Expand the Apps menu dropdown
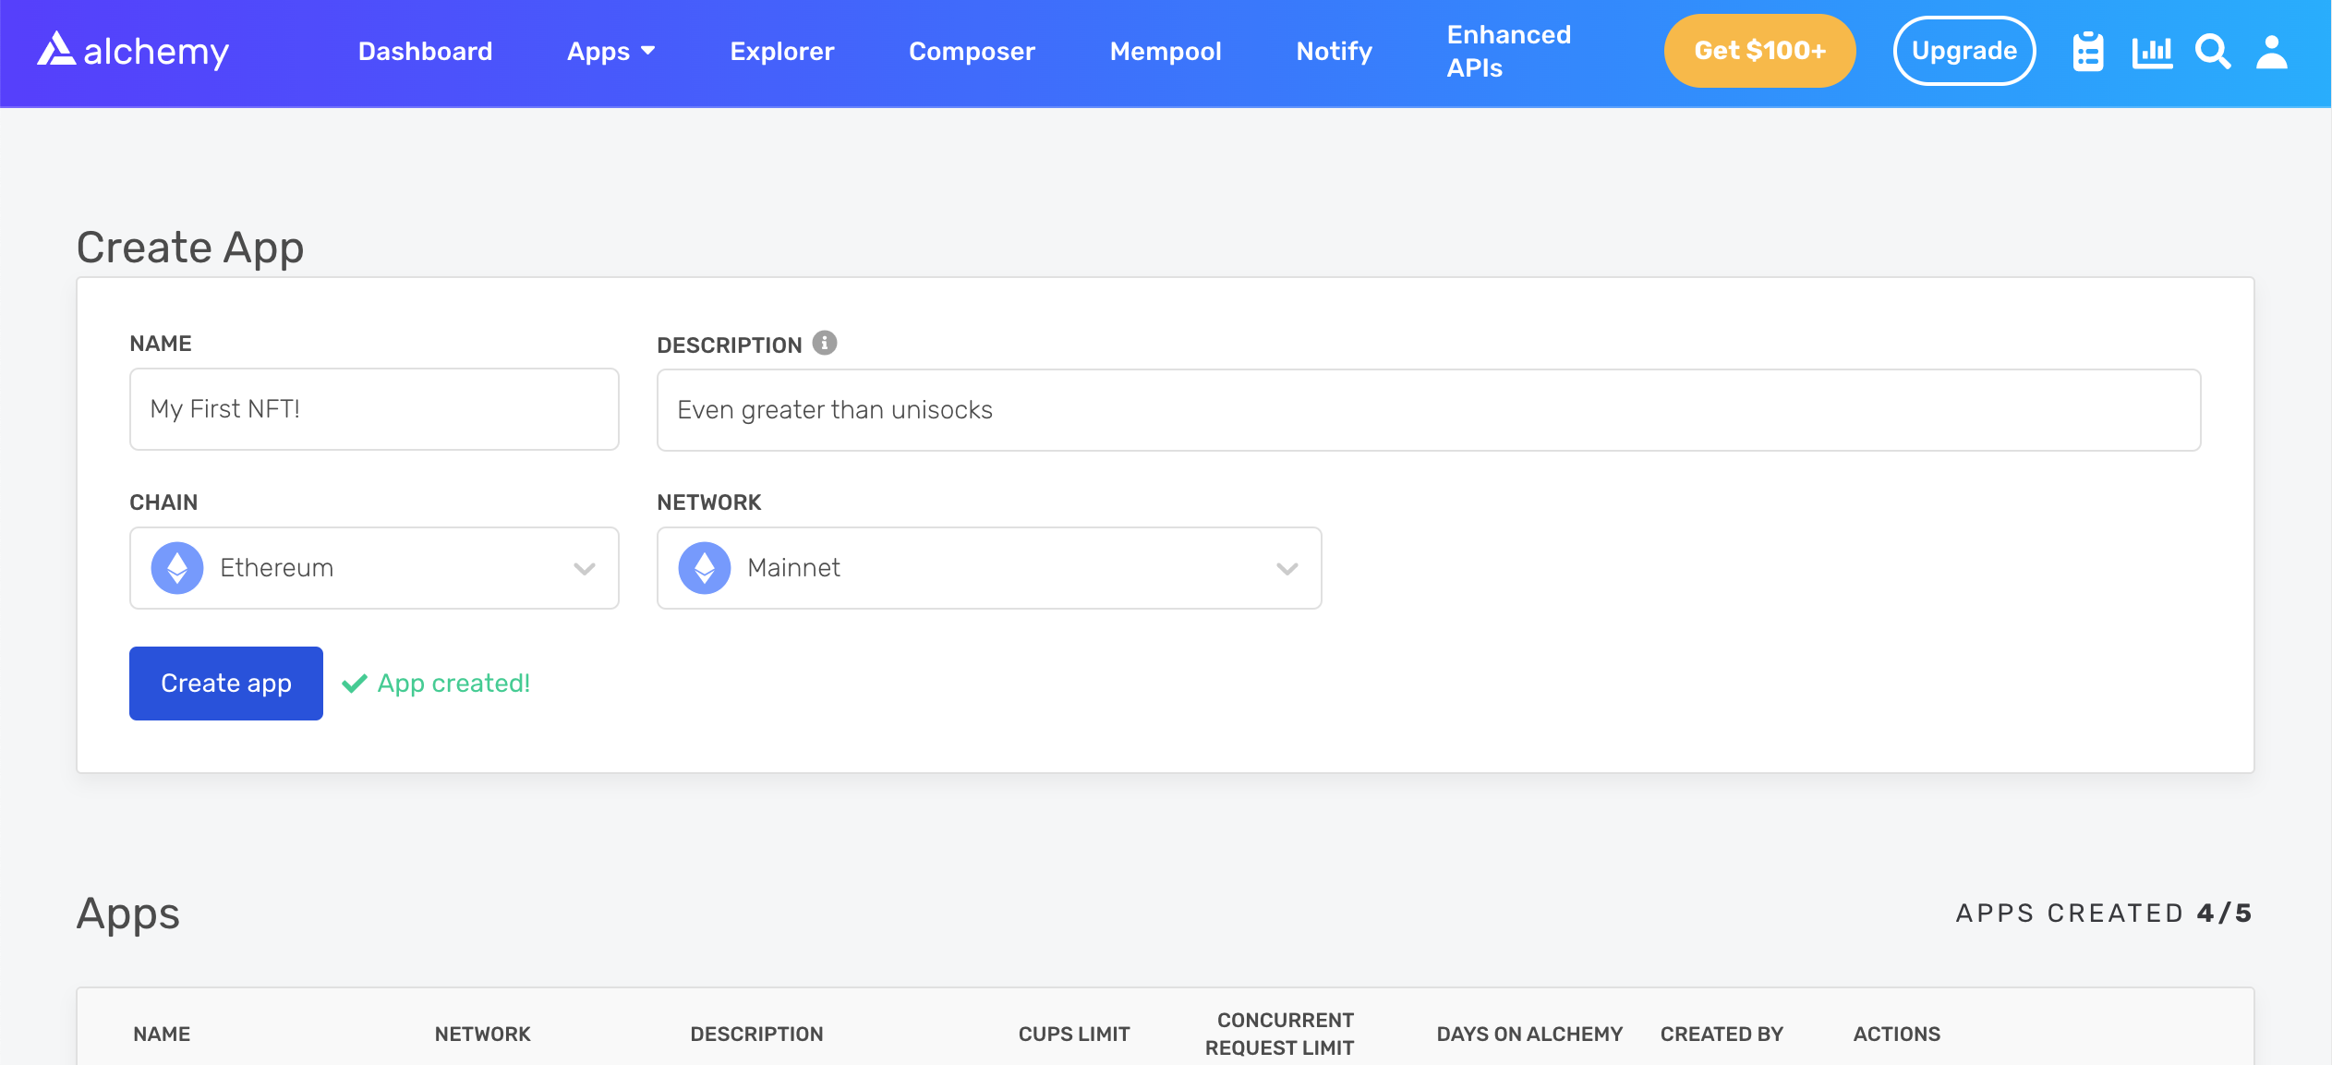Viewport: 2332px width, 1065px height. pos(610,51)
